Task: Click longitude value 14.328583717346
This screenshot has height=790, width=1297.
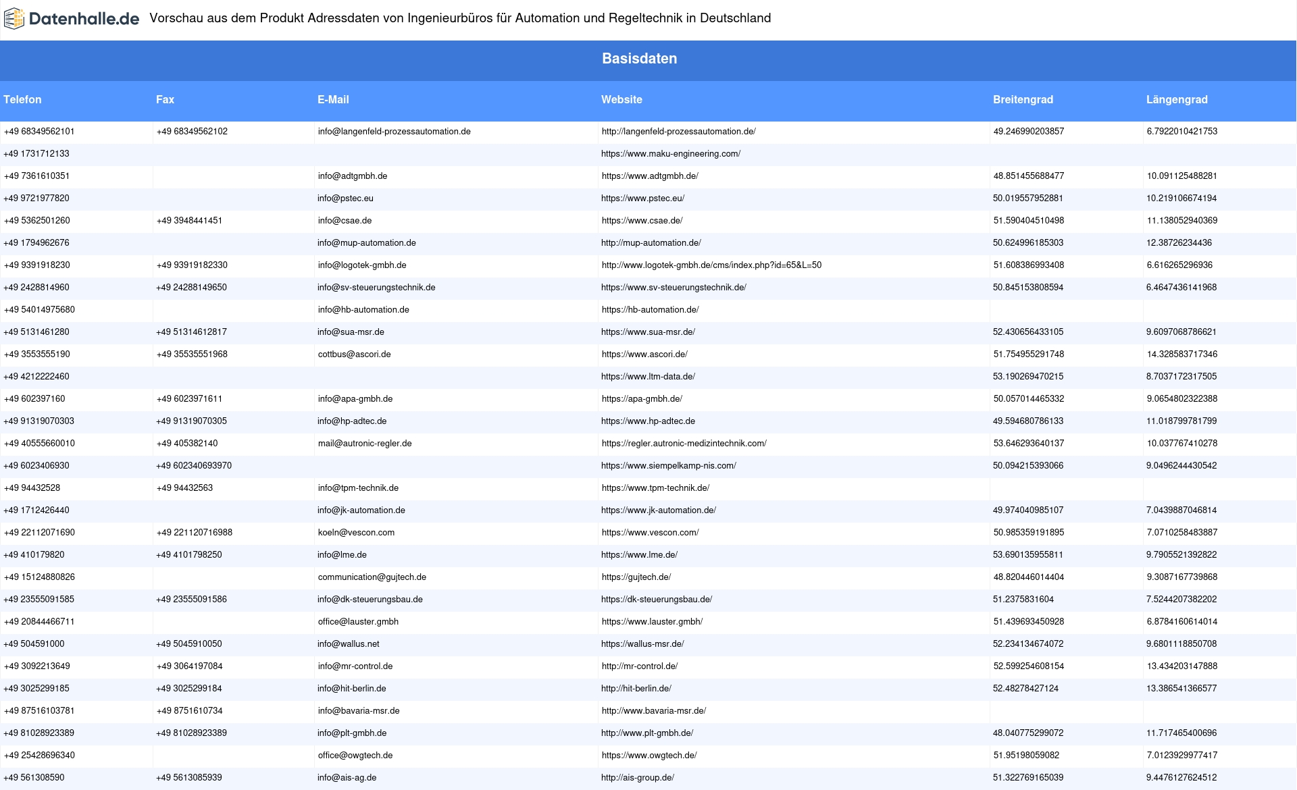Action: click(x=1181, y=354)
